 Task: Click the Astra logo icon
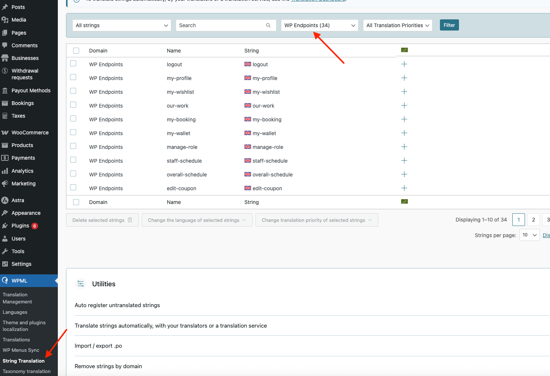(x=5, y=200)
